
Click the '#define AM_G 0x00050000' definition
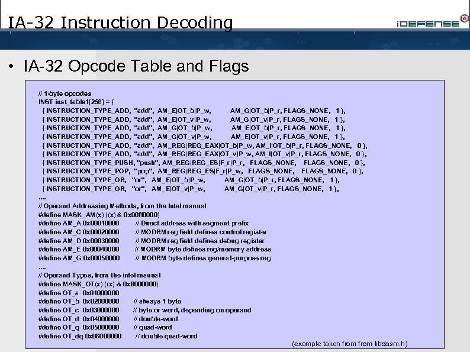(x=79, y=258)
